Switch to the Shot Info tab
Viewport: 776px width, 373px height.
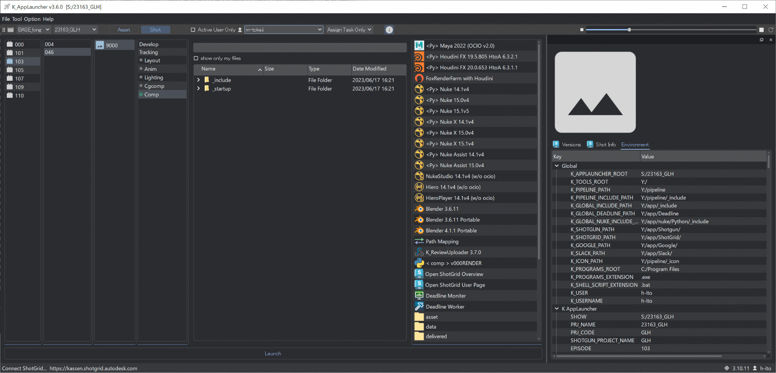pyautogui.click(x=605, y=144)
